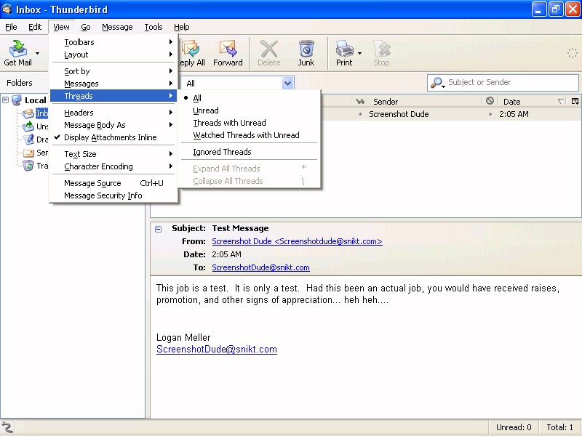Open the Toolbars submenu
Viewport: 582px width, 436px height.
tap(114, 42)
